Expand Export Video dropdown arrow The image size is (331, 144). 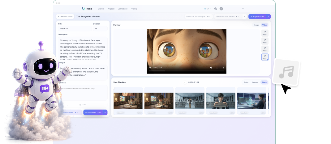click(269, 17)
